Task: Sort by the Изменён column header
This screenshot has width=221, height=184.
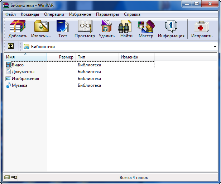Action: pyautogui.click(x=136, y=57)
